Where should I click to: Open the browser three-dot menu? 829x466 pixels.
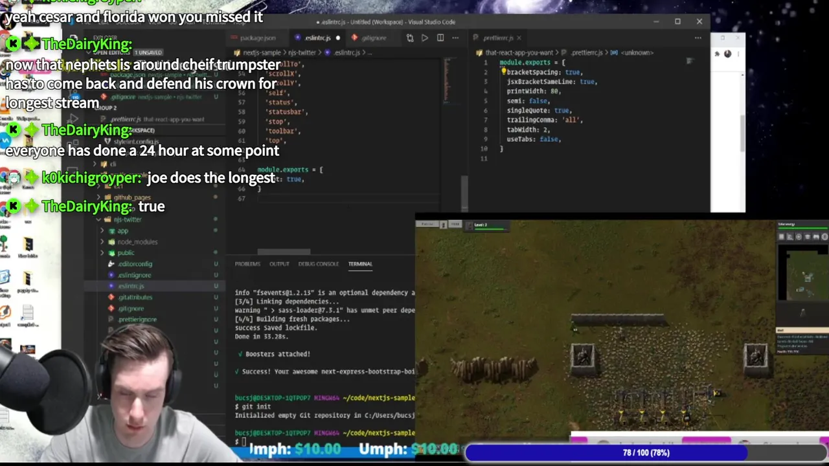[x=738, y=54]
